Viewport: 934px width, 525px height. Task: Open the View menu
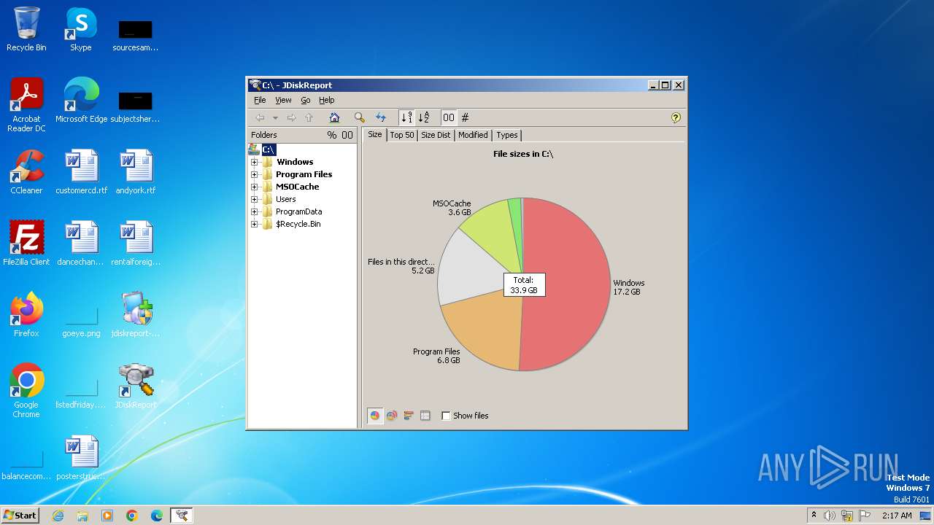(283, 100)
